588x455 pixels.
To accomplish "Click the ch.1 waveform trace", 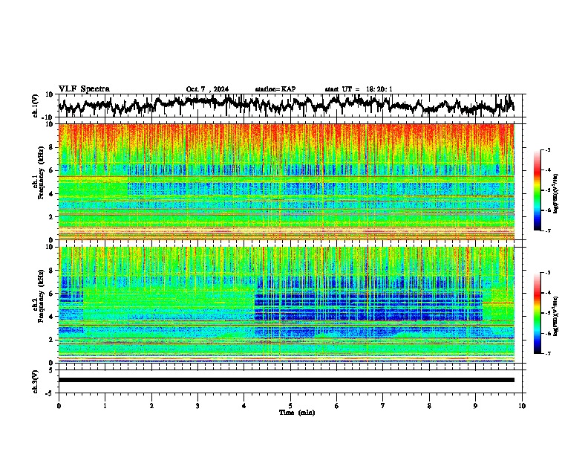I will tap(286, 105).
